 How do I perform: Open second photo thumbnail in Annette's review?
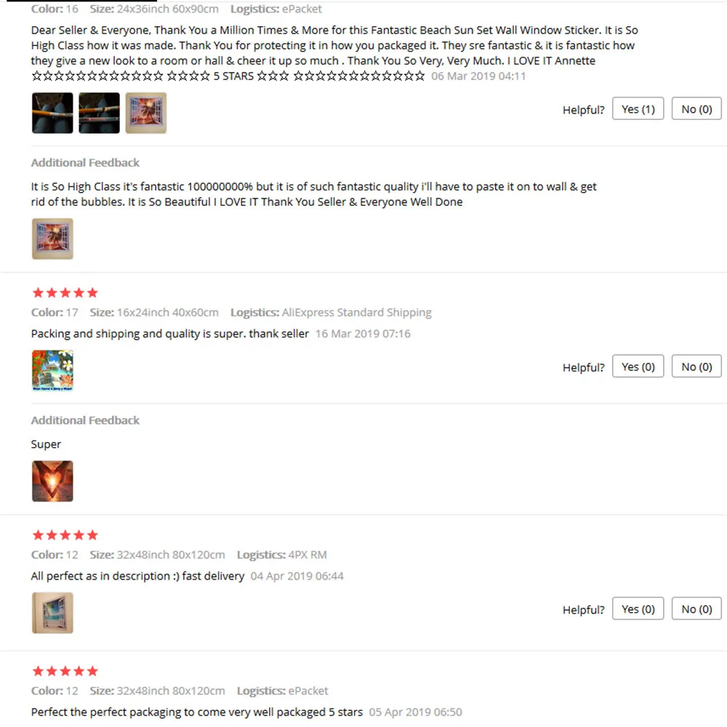[99, 113]
